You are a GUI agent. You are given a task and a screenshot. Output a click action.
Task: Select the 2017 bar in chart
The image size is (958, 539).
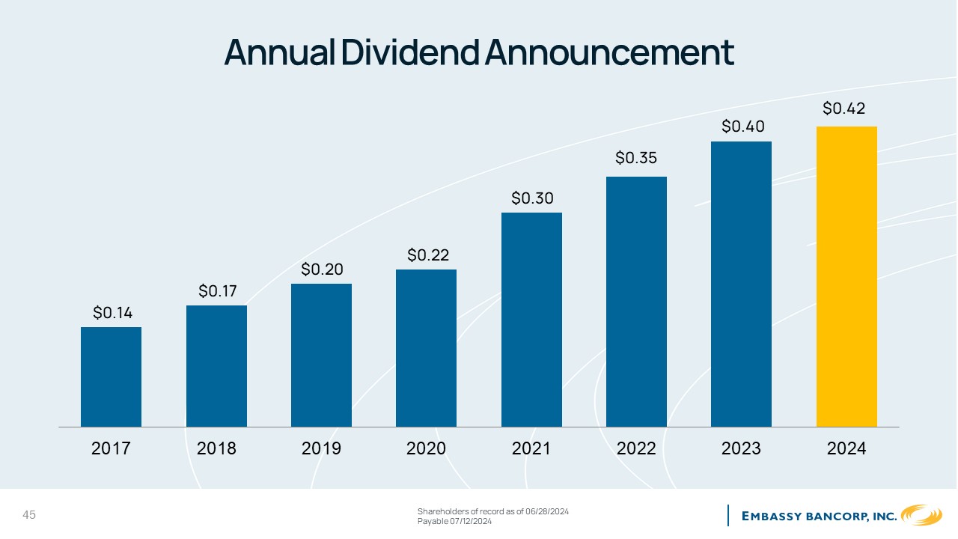(111, 377)
